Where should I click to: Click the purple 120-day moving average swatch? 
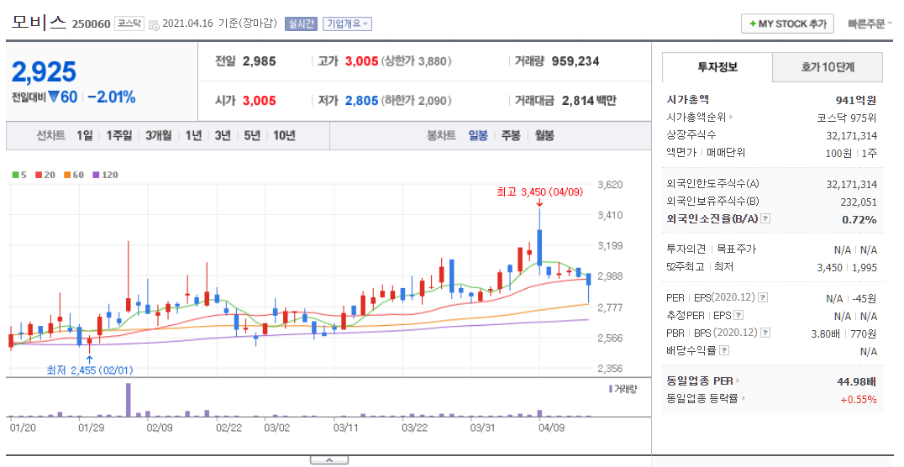[96, 176]
